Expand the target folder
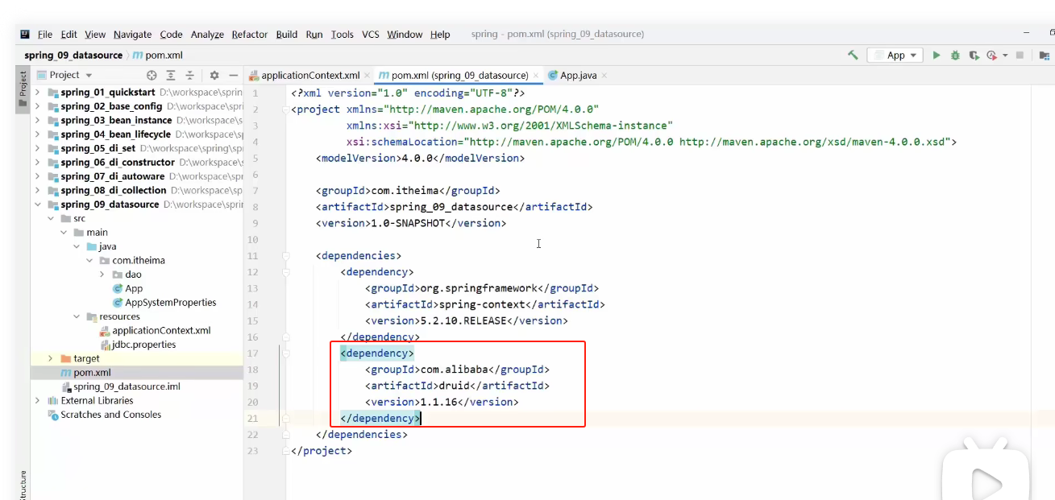The width and height of the screenshot is (1055, 500). pos(51,358)
